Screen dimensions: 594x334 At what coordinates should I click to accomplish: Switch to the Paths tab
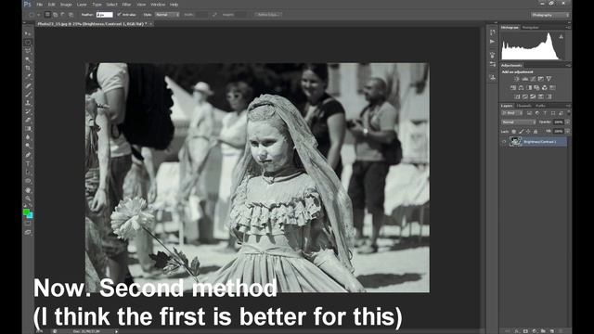(x=540, y=106)
